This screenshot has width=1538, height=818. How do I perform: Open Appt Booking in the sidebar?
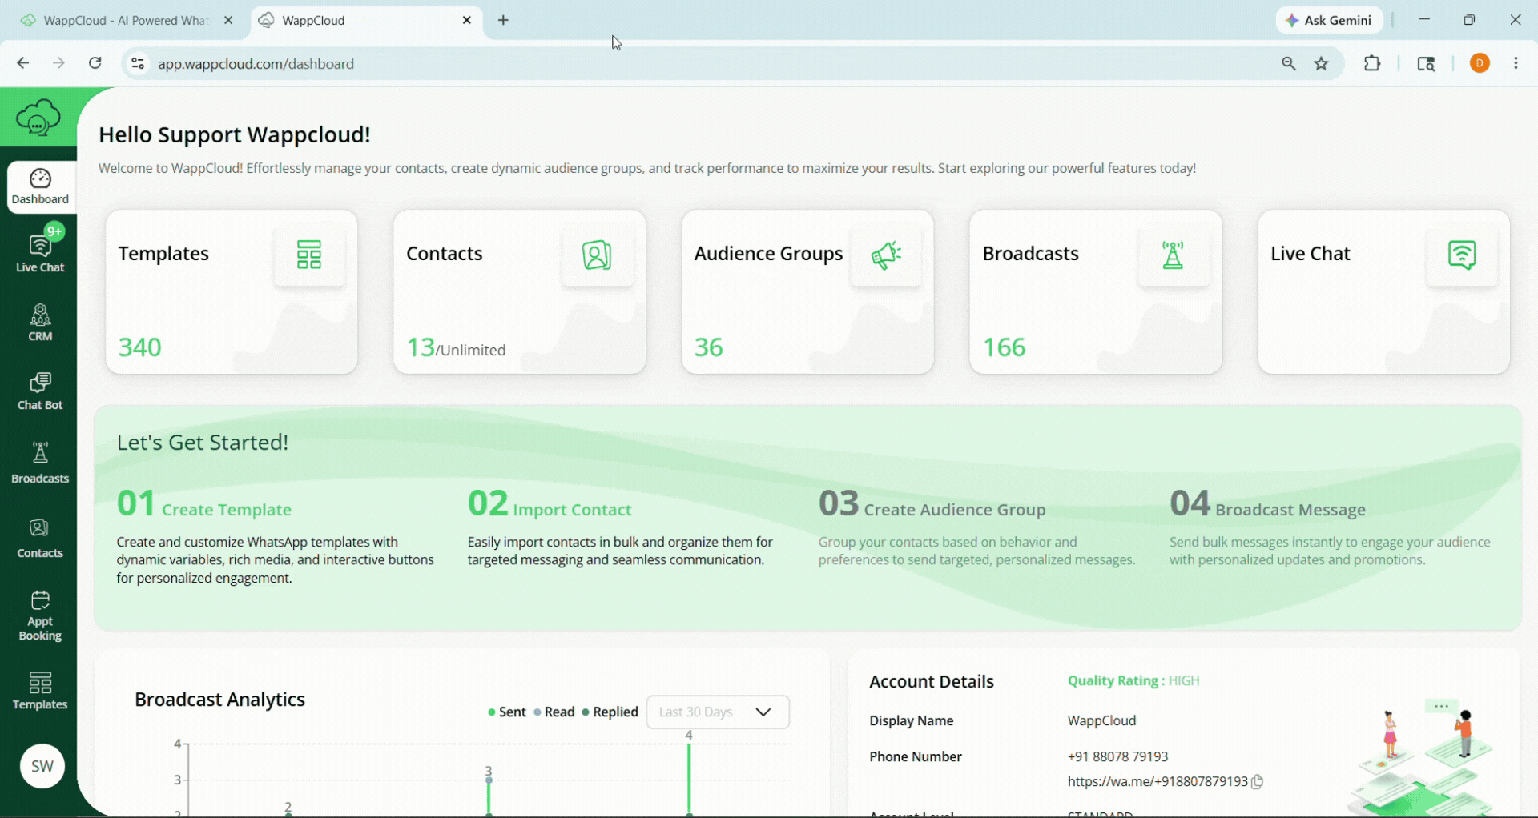point(40,616)
